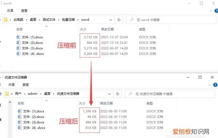This screenshot has height=138, width=218.
Task: Click the date 2021-12-27 22:04
Action: click(114, 37)
